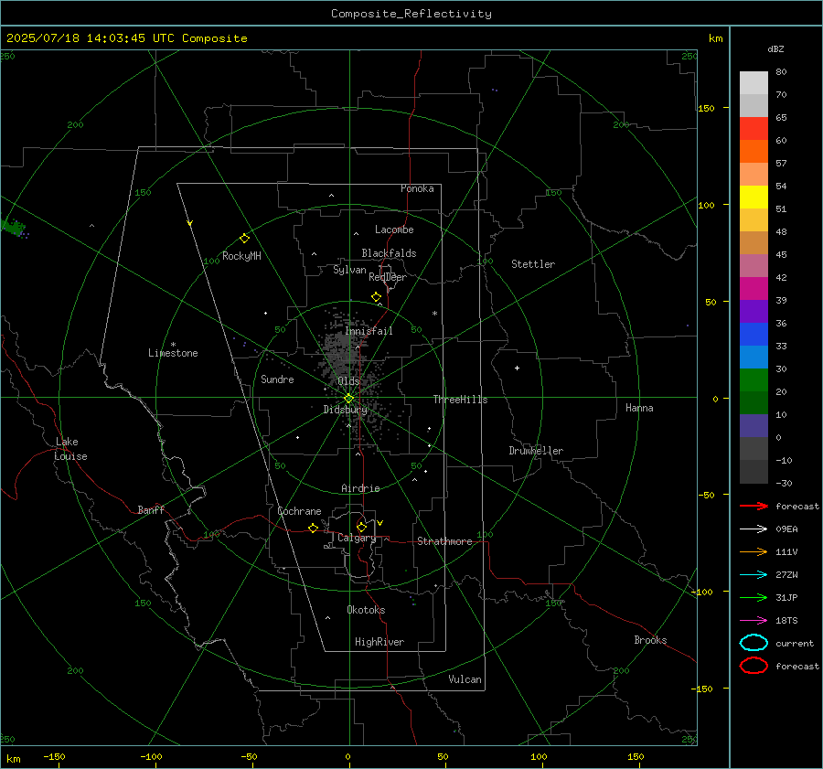Click the red forecast ellipse icon
This screenshot has height=769, width=823.
pyautogui.click(x=754, y=666)
